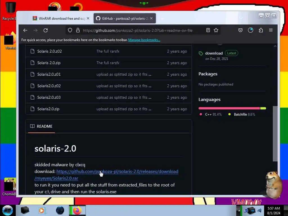The height and width of the screenshot is (216, 288).
Task: Toggle reader view icon in address bar
Action: click(x=208, y=30)
